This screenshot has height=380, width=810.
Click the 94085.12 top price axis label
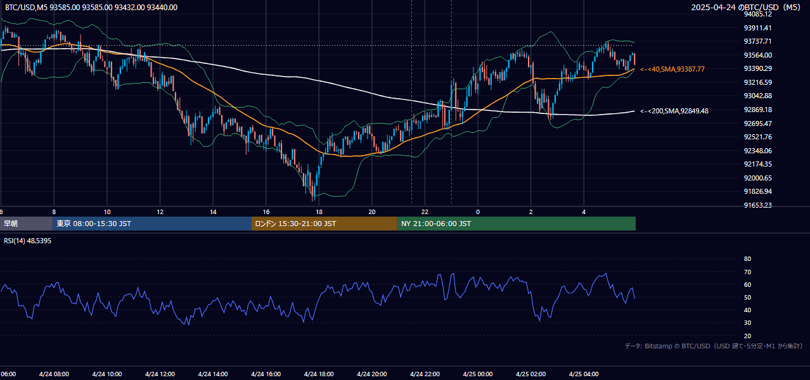tap(757, 14)
